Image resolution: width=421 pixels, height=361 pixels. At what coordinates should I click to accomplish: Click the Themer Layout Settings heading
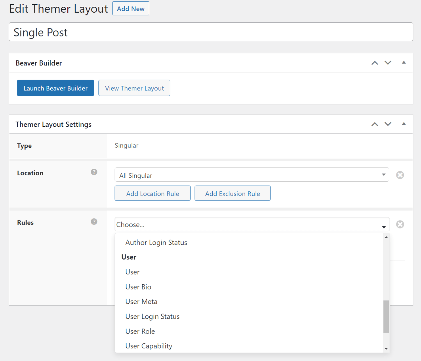click(54, 124)
